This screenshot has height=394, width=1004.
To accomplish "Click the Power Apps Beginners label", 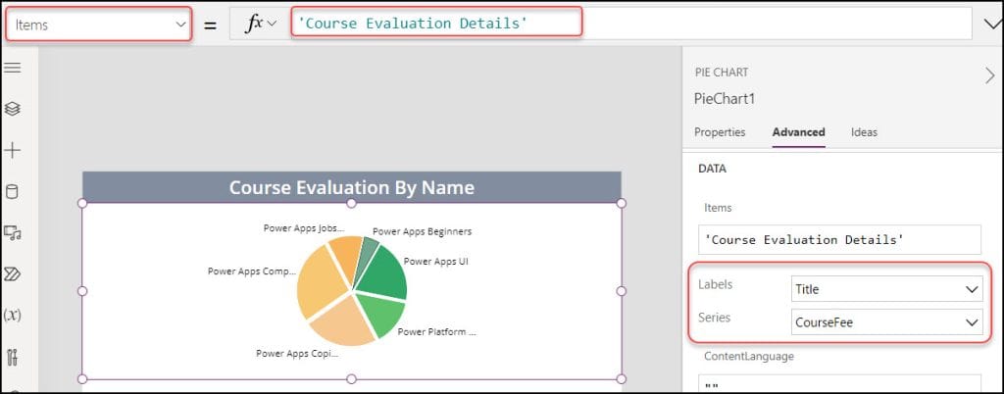I will (x=422, y=231).
